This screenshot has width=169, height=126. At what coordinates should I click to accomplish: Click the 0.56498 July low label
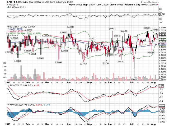pos(134,79)
